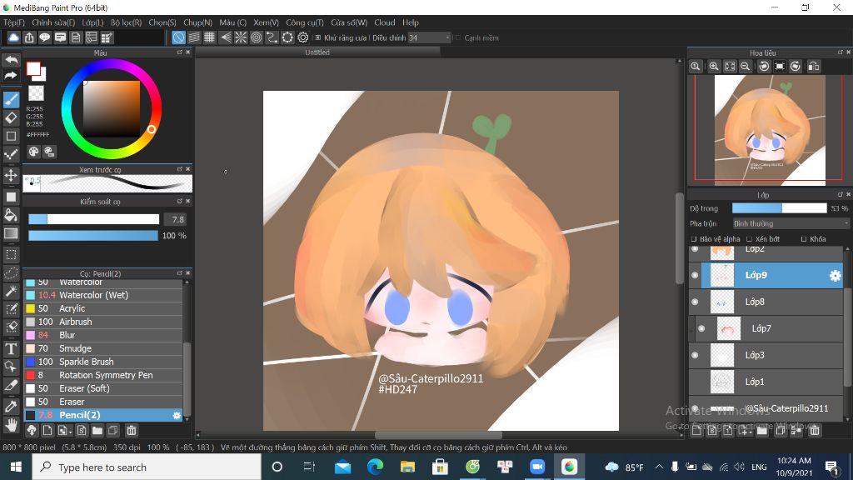Image resolution: width=853 pixels, height=480 pixels.
Task: Enable Khóa checkbox
Action: [x=804, y=239]
